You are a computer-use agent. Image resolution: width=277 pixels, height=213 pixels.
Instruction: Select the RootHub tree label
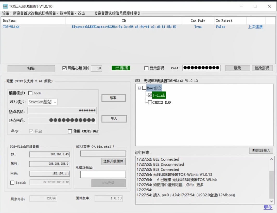[154, 88]
